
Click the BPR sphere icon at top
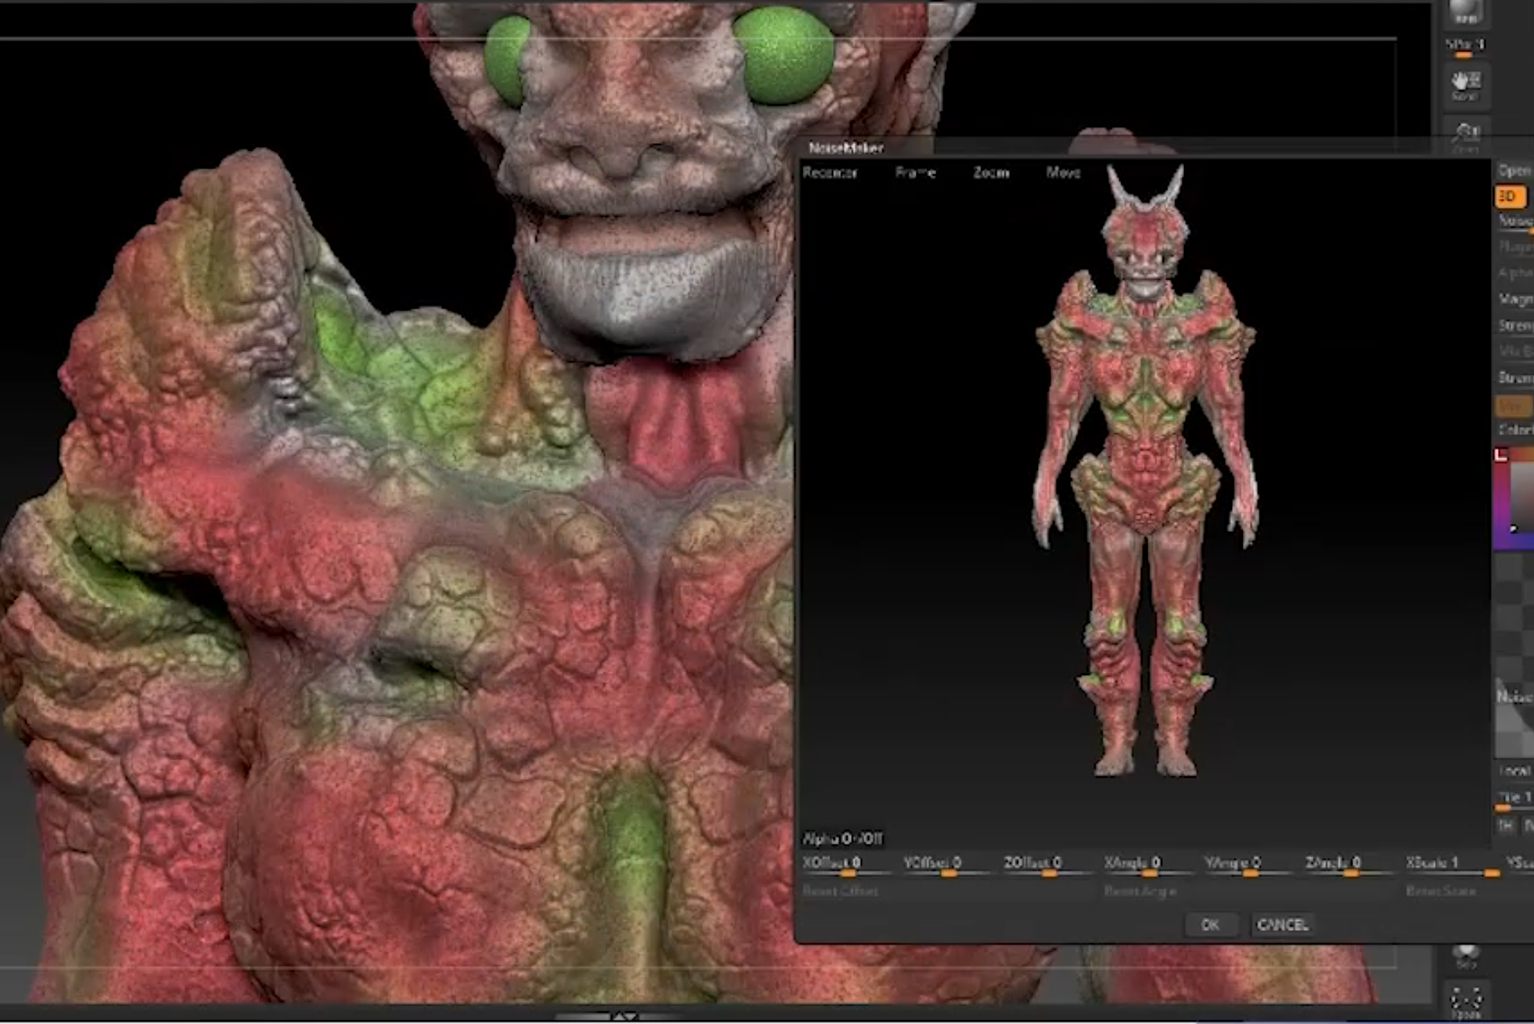point(1465,14)
